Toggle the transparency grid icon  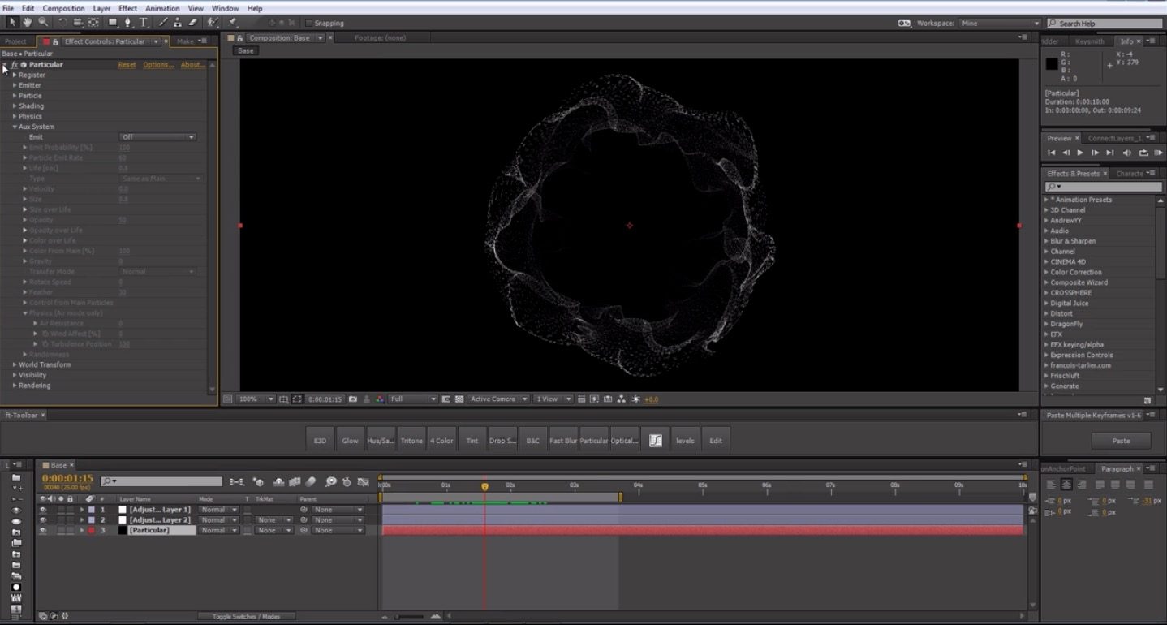click(459, 399)
